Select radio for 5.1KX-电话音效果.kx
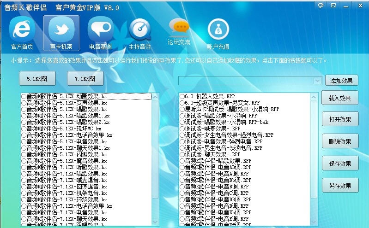 click(x=24, y=135)
